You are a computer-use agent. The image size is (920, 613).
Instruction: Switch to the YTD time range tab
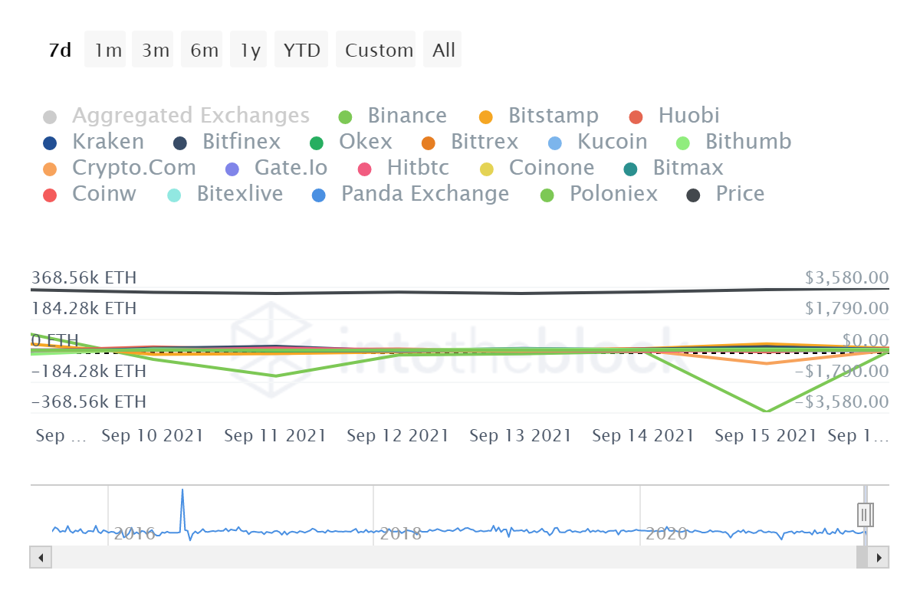point(301,49)
